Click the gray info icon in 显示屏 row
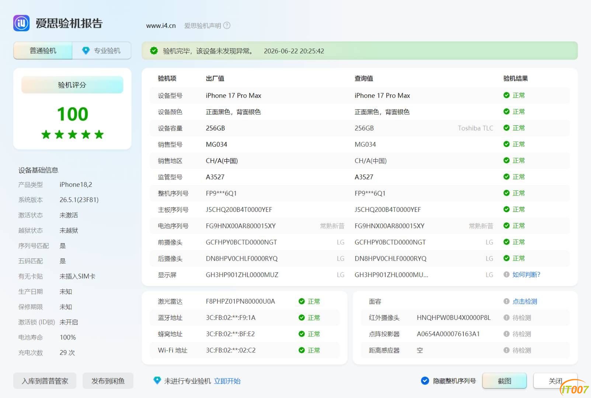591x398 pixels. [507, 275]
